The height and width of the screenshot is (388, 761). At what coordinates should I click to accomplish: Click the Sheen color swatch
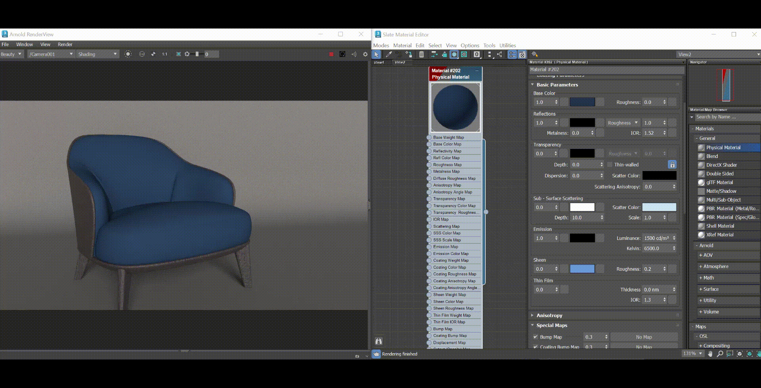point(582,269)
